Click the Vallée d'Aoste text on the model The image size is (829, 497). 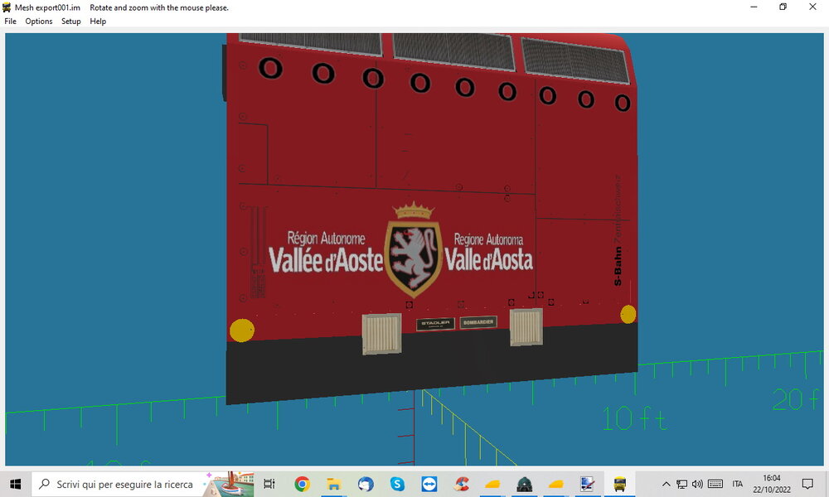pyautogui.click(x=326, y=259)
